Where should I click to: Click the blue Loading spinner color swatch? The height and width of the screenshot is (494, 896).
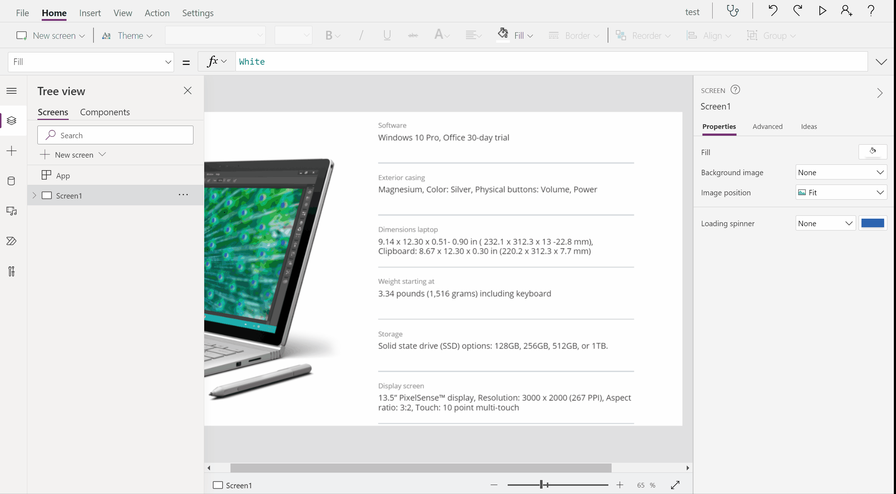tap(873, 223)
